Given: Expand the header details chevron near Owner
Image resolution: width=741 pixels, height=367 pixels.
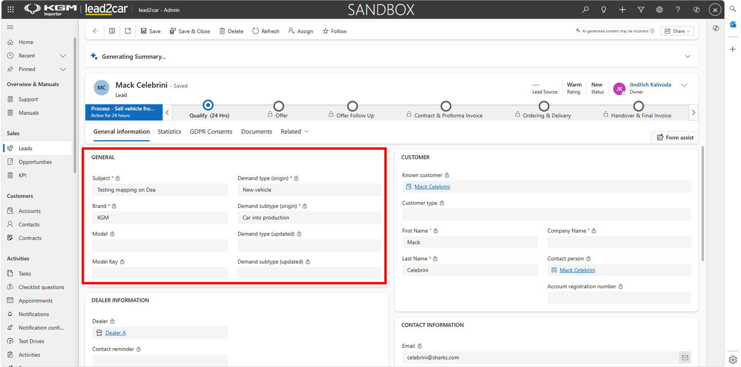Looking at the screenshot, I should tap(684, 85).
